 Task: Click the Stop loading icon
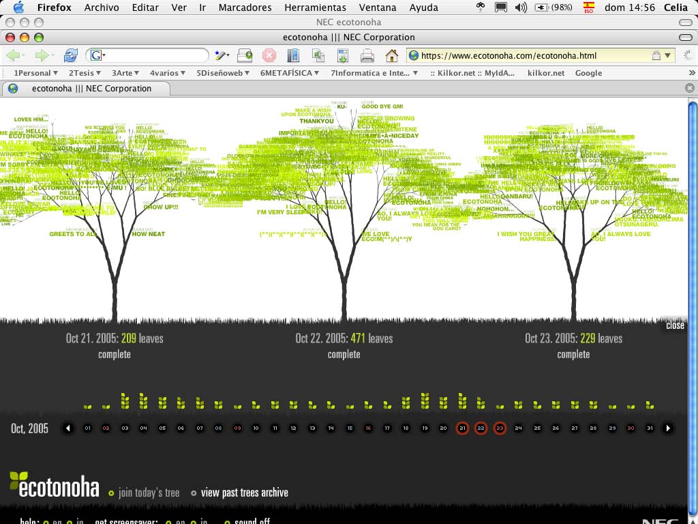coord(269,56)
